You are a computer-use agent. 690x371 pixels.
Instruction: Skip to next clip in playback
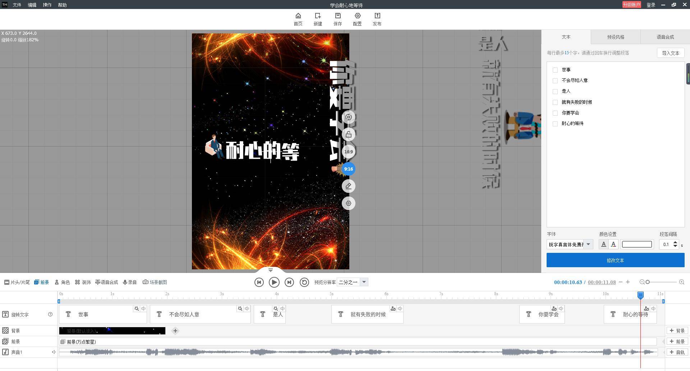[289, 282]
